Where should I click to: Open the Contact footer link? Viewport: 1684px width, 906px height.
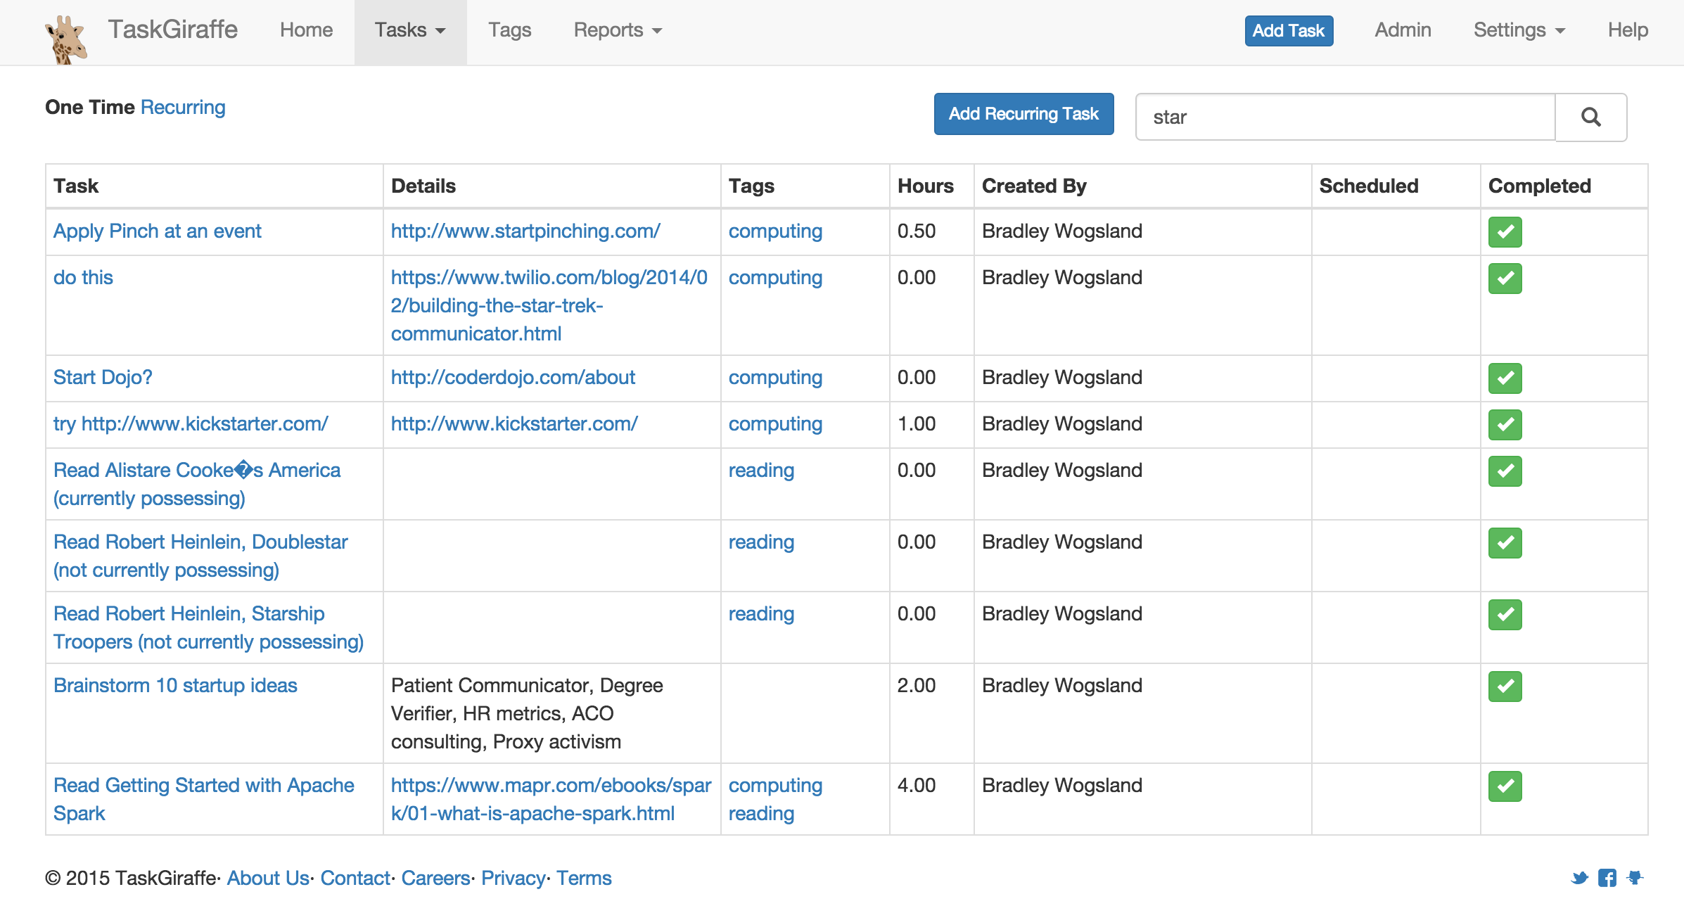coord(355,878)
